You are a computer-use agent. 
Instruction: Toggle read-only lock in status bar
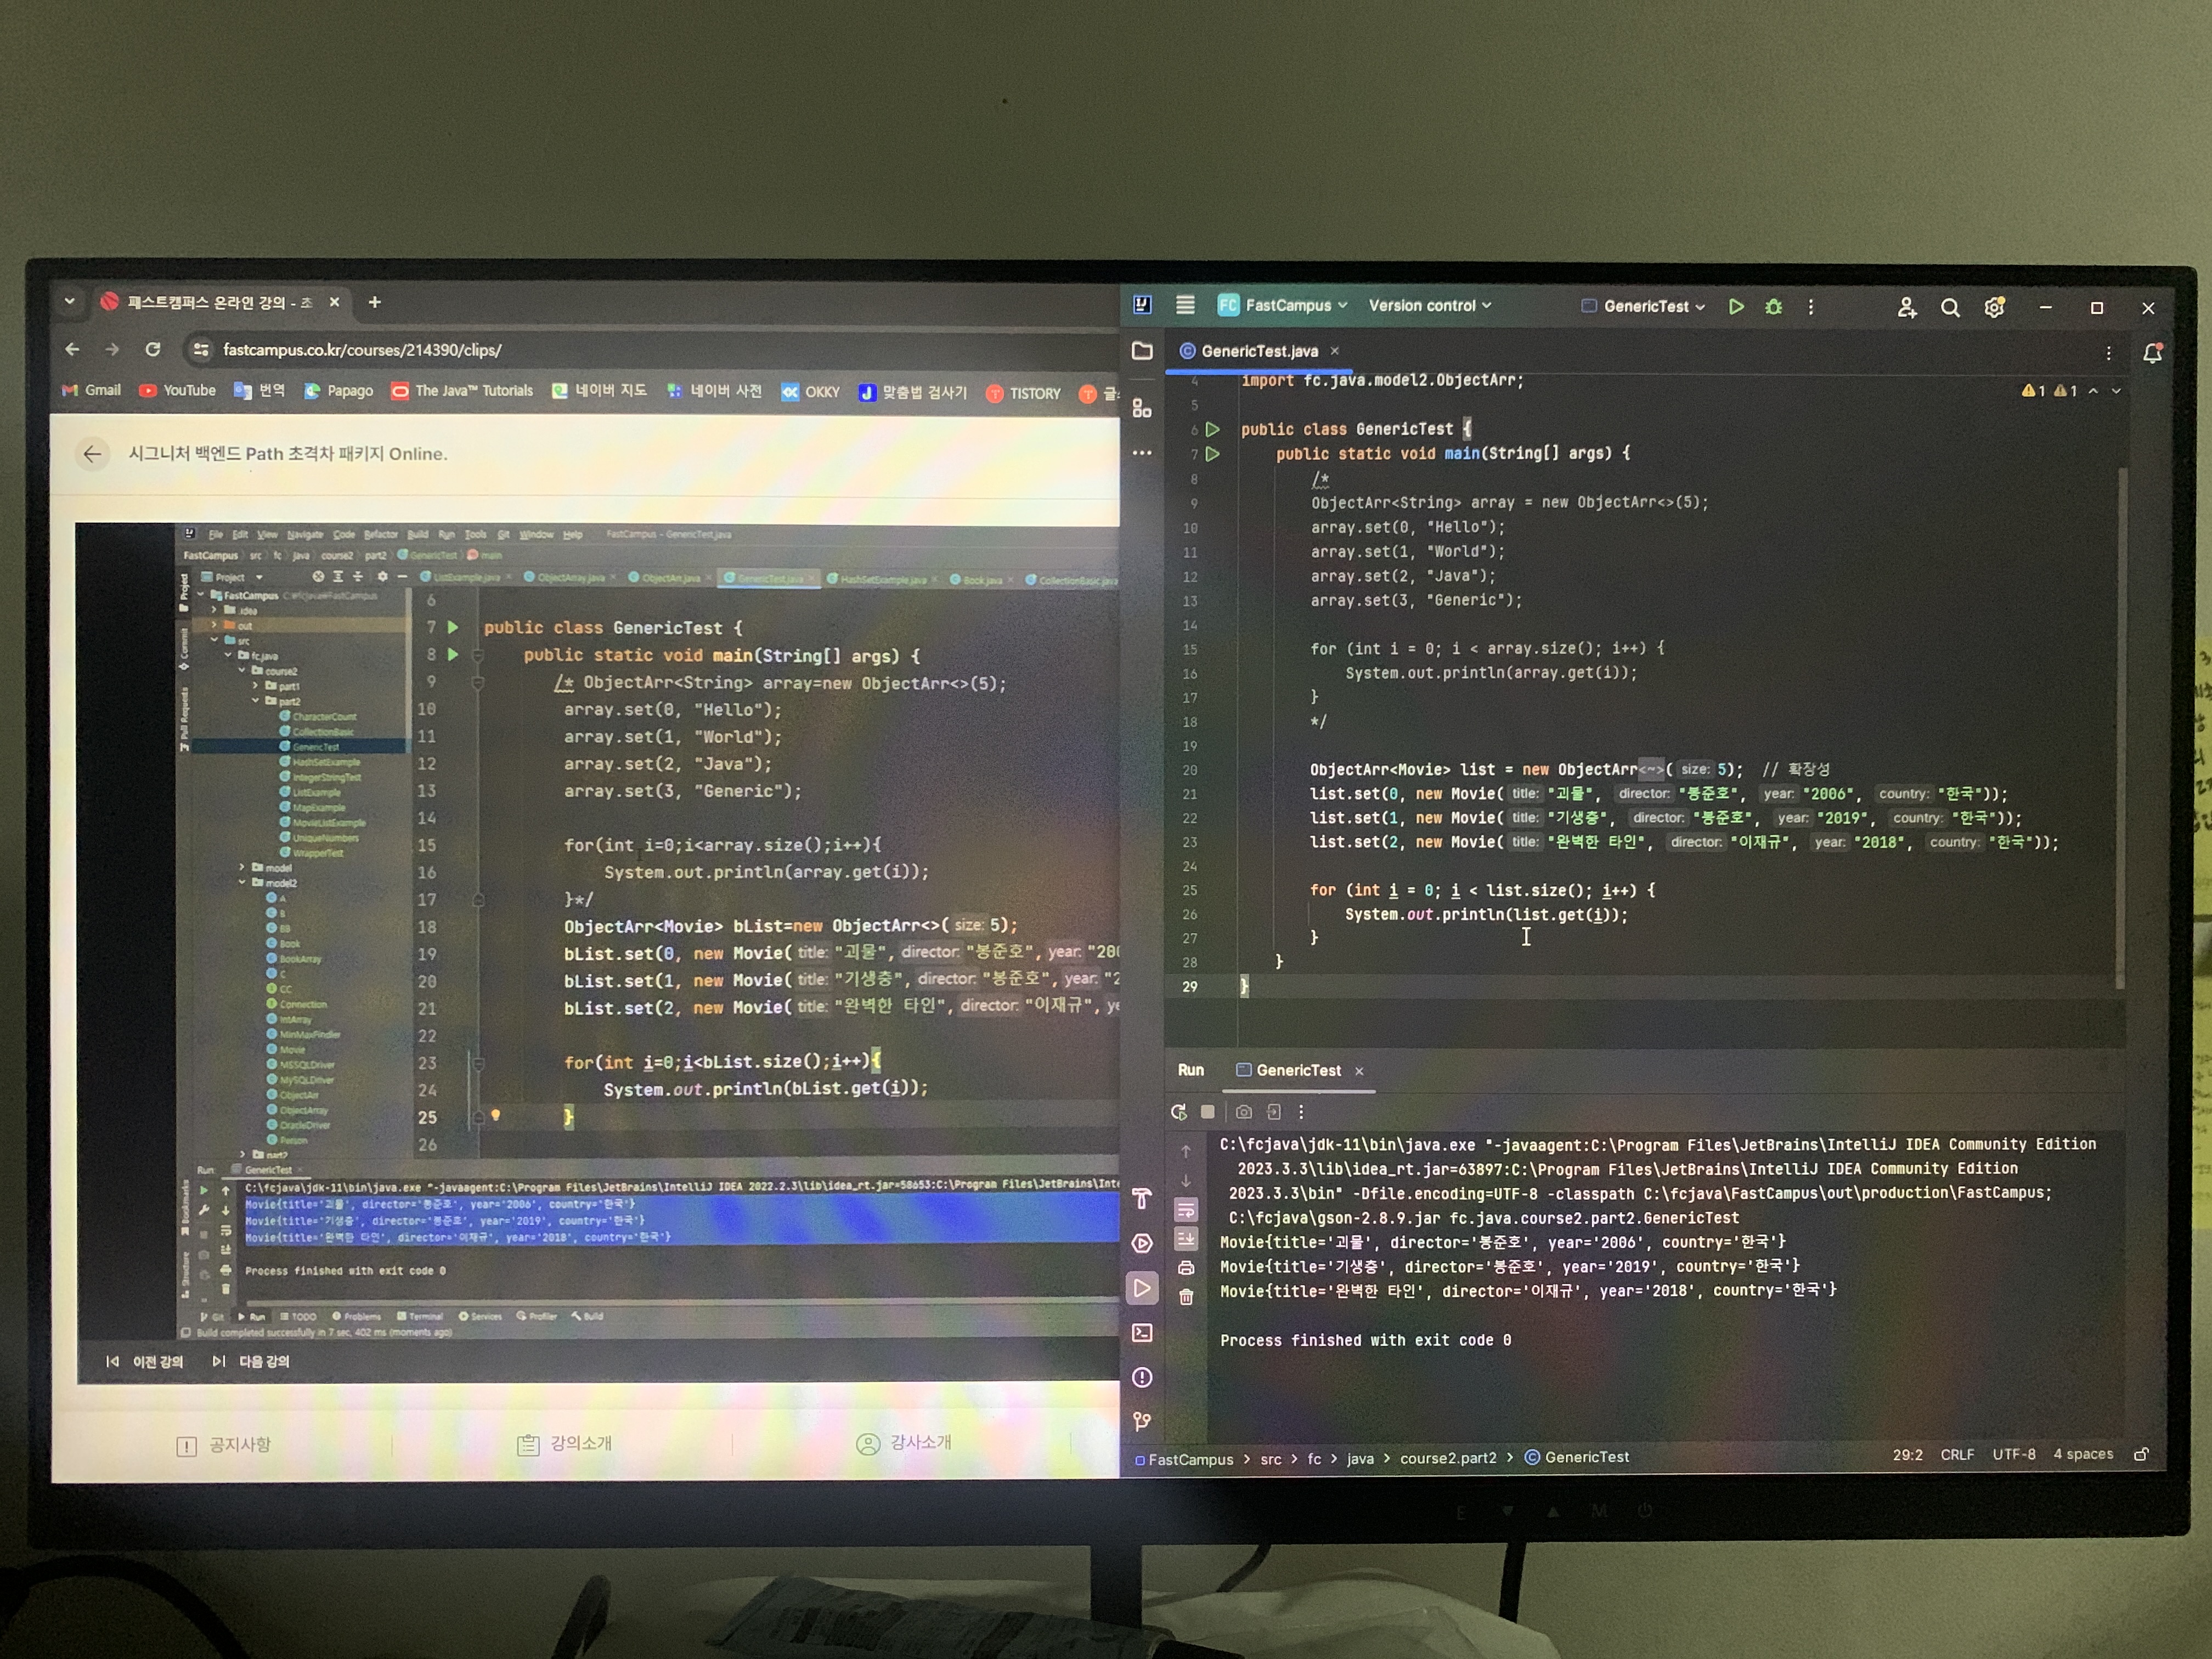(2141, 1455)
